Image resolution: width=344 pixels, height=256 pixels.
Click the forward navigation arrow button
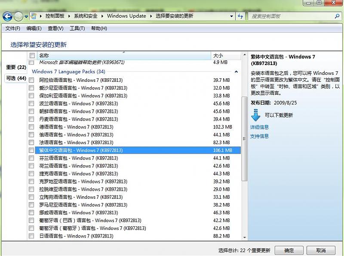tap(18, 16)
